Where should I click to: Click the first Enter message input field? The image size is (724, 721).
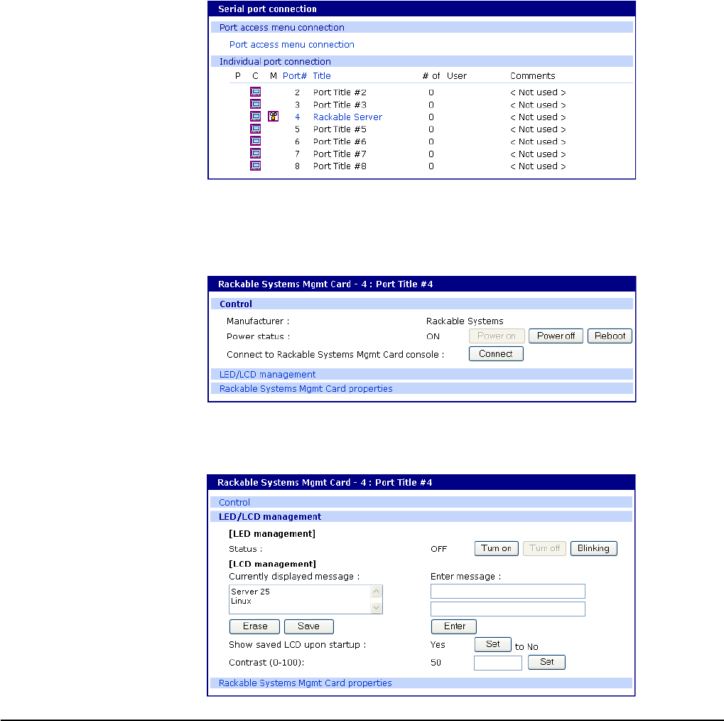[508, 591]
